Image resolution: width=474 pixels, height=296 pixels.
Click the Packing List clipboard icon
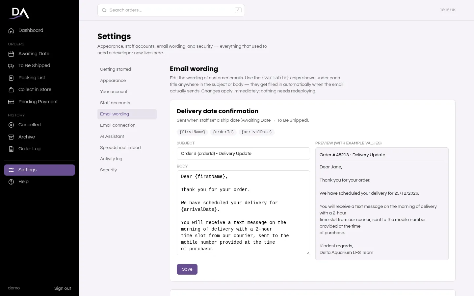point(11,78)
